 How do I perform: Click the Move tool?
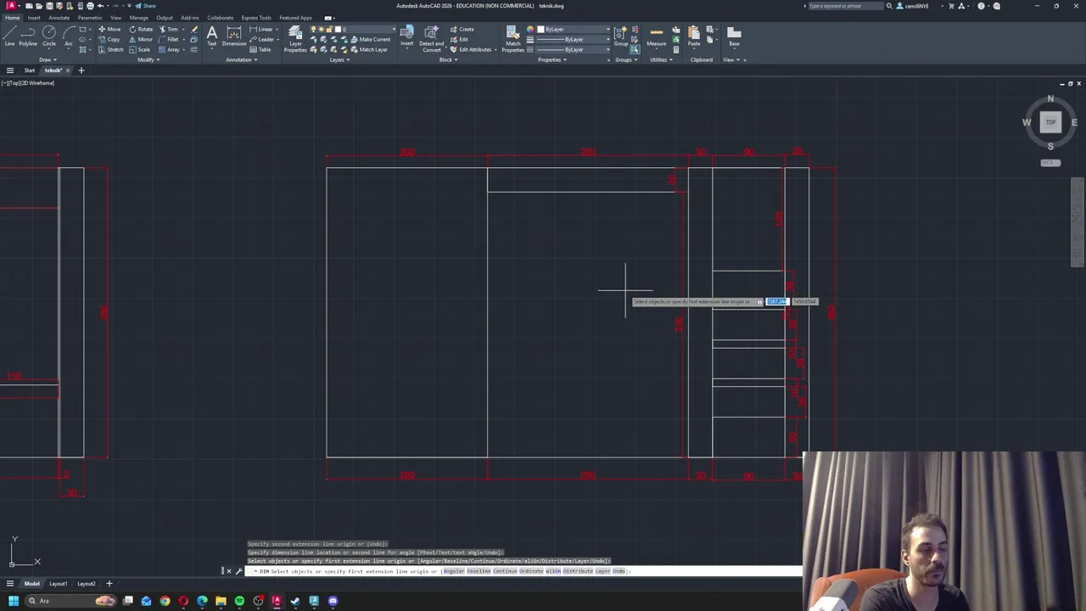pyautogui.click(x=109, y=29)
